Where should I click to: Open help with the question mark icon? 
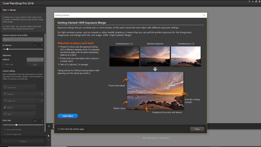249,2
